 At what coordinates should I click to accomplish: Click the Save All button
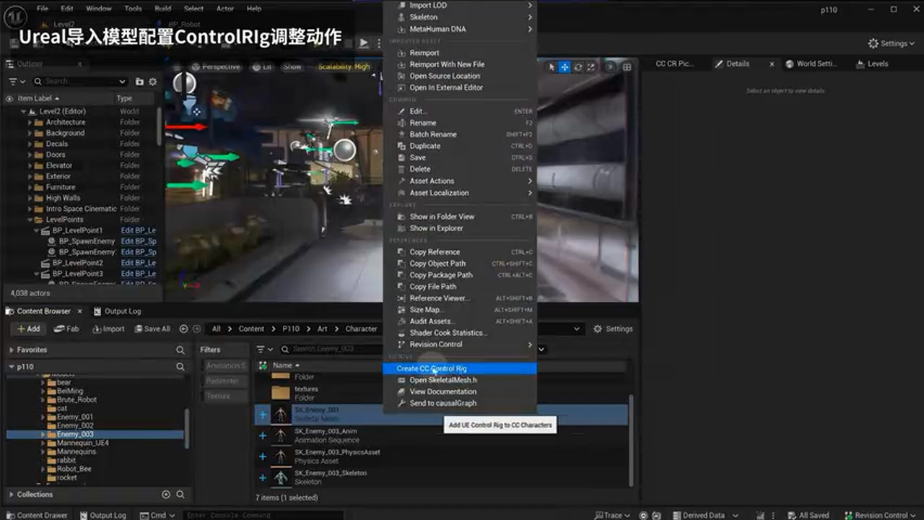(151, 329)
